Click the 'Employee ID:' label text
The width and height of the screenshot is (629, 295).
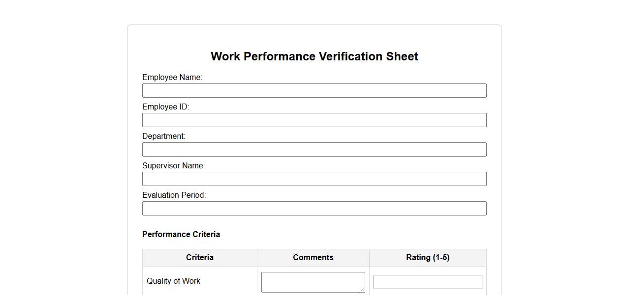click(165, 107)
